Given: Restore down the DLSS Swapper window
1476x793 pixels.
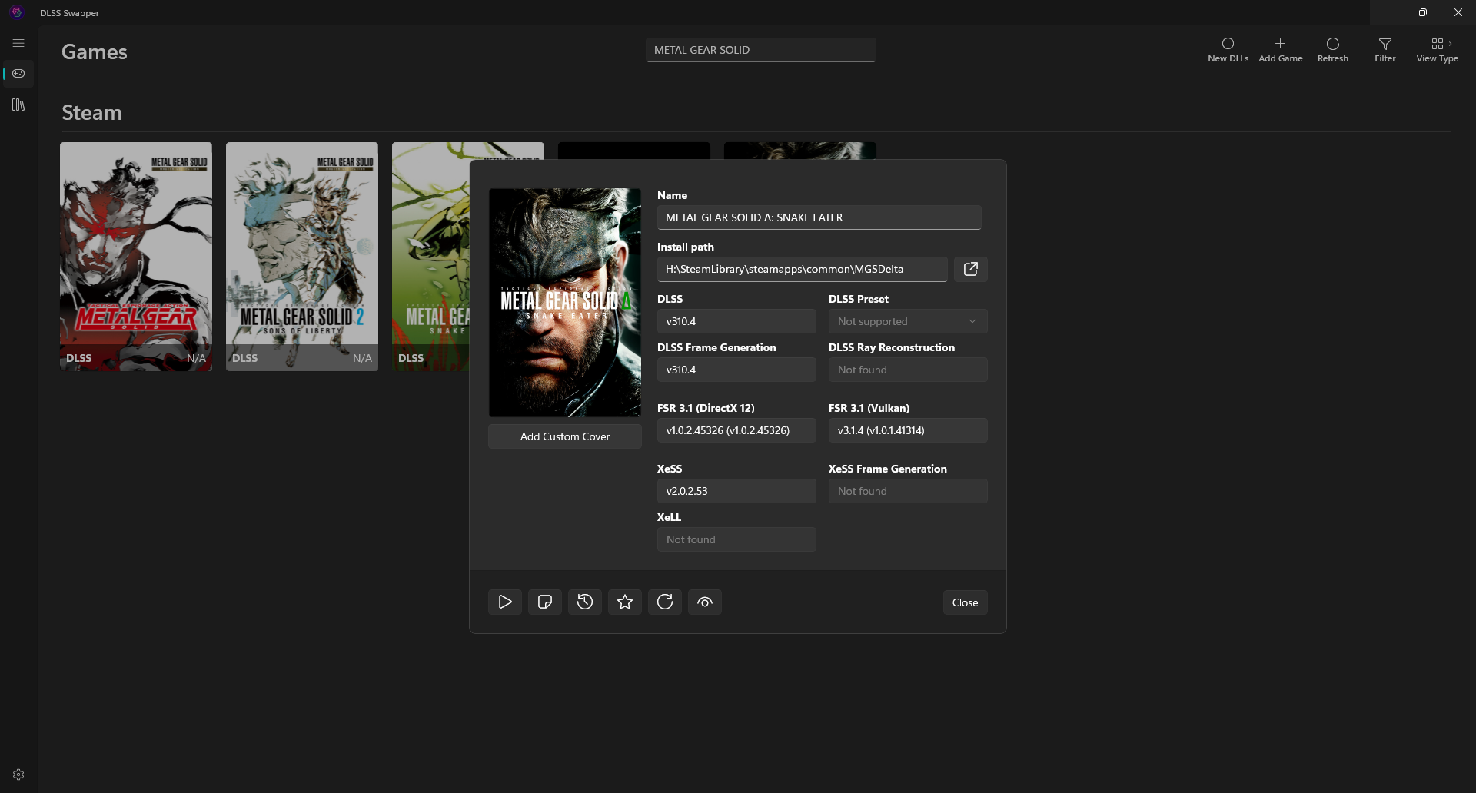Looking at the screenshot, I should (x=1423, y=12).
